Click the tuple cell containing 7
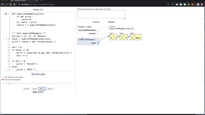The height and width of the screenshot is (115, 205). coord(122,37)
